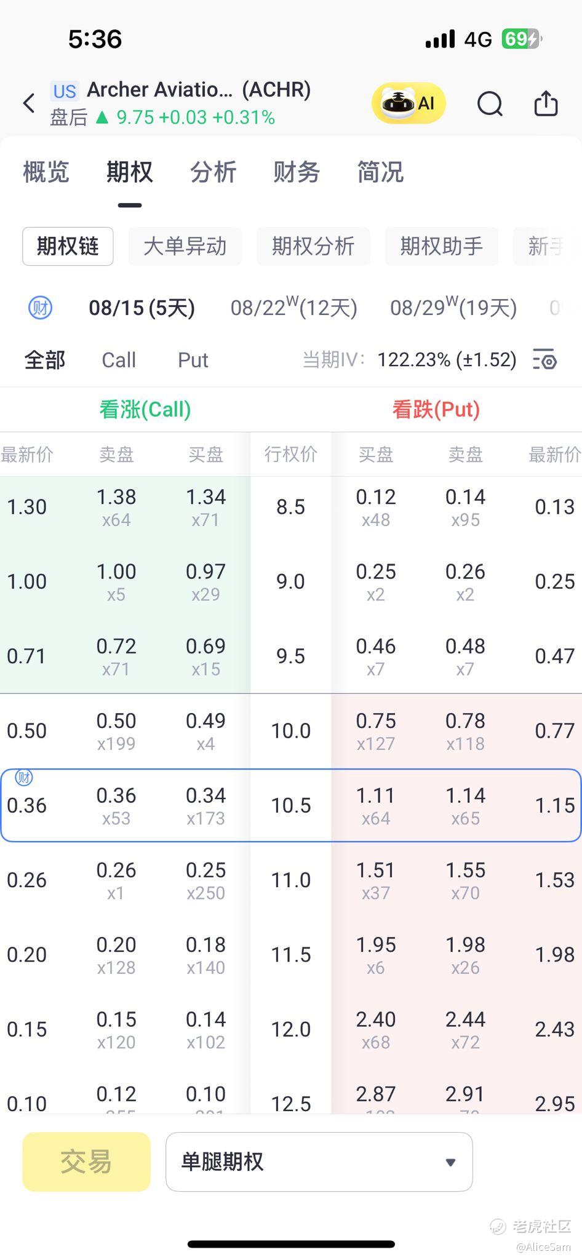Select strike price 12.0 row
582x1260 pixels.
[291, 1029]
